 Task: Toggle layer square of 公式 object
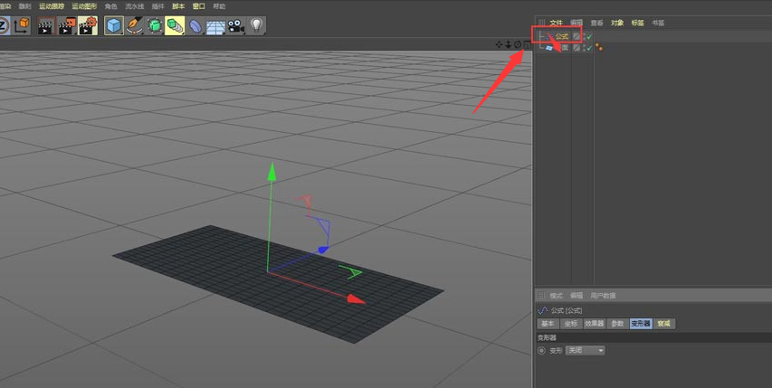pyautogui.click(x=576, y=36)
